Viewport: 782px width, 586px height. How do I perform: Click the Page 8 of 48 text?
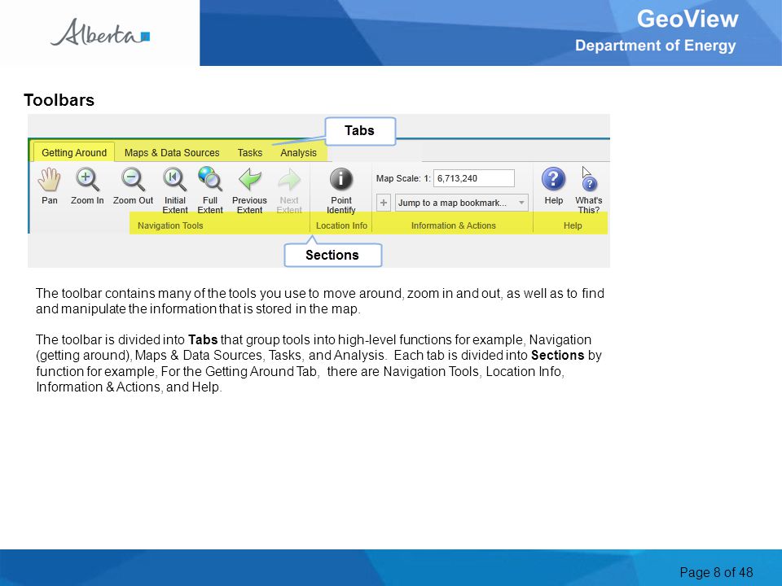click(x=716, y=572)
